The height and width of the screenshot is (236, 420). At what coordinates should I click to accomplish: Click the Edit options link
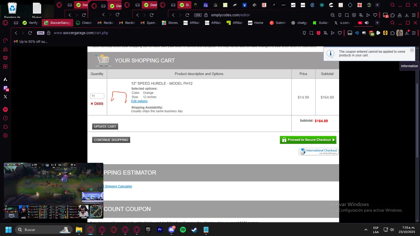(x=139, y=101)
